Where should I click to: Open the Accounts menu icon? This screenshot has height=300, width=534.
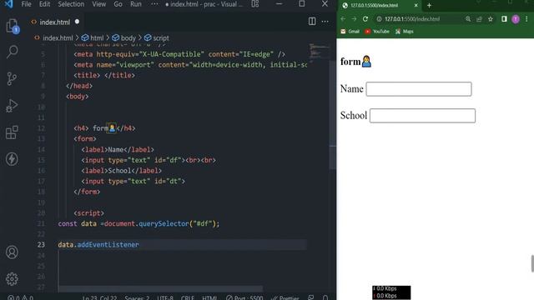pos(12,252)
